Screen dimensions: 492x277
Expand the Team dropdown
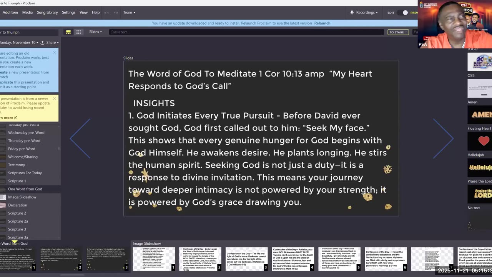click(129, 12)
